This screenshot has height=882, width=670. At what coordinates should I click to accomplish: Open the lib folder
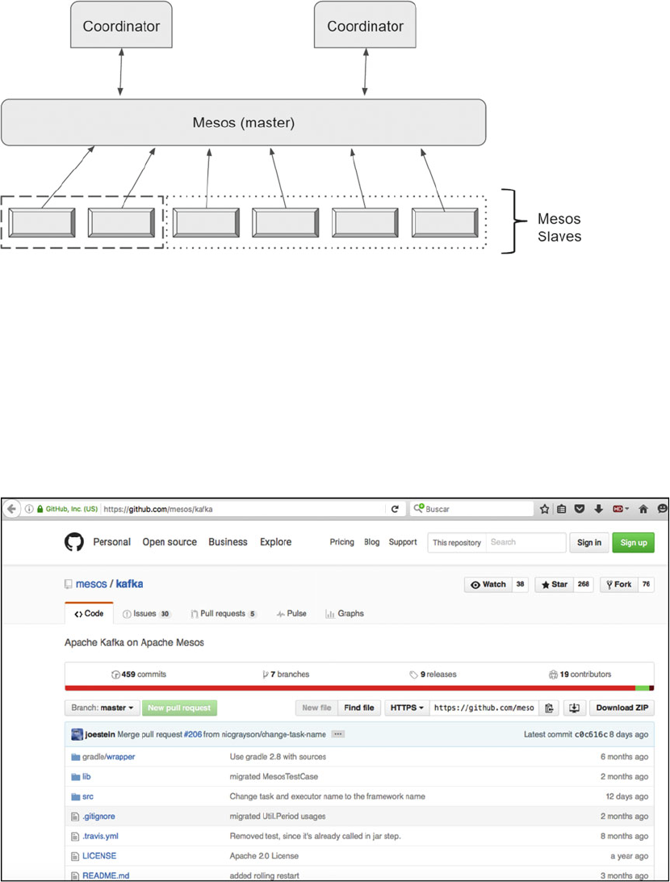(86, 777)
